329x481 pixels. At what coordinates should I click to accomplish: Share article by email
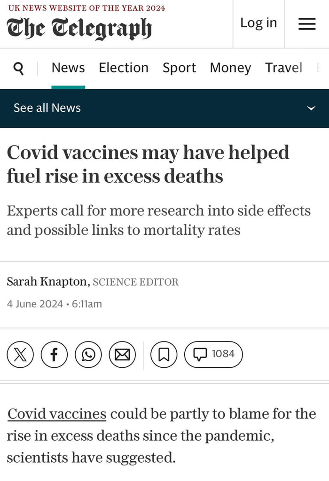click(x=122, y=354)
